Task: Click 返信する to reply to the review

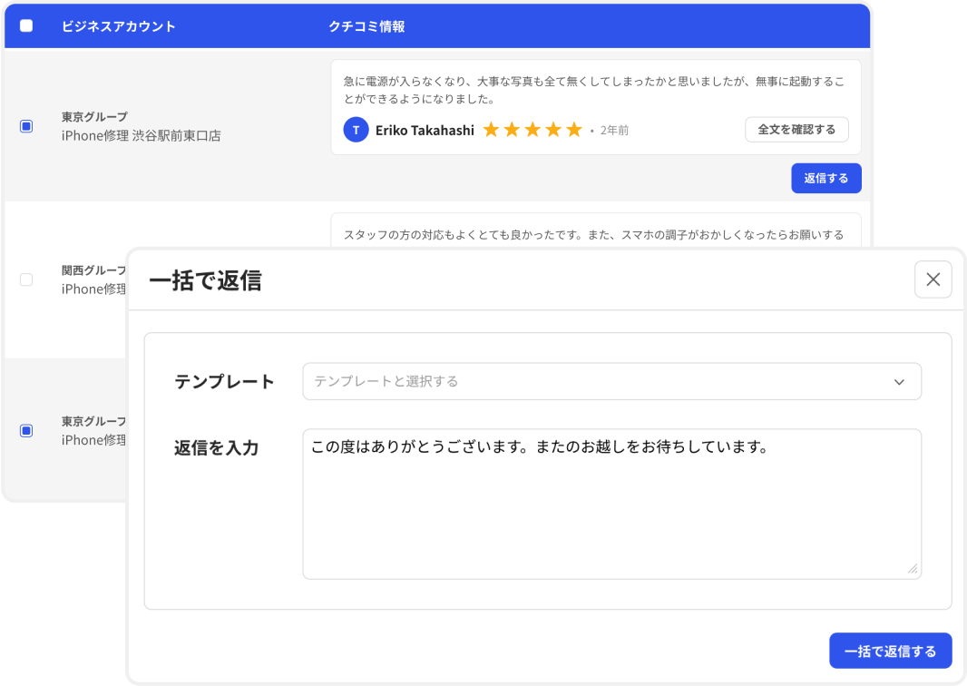Action: click(x=825, y=178)
